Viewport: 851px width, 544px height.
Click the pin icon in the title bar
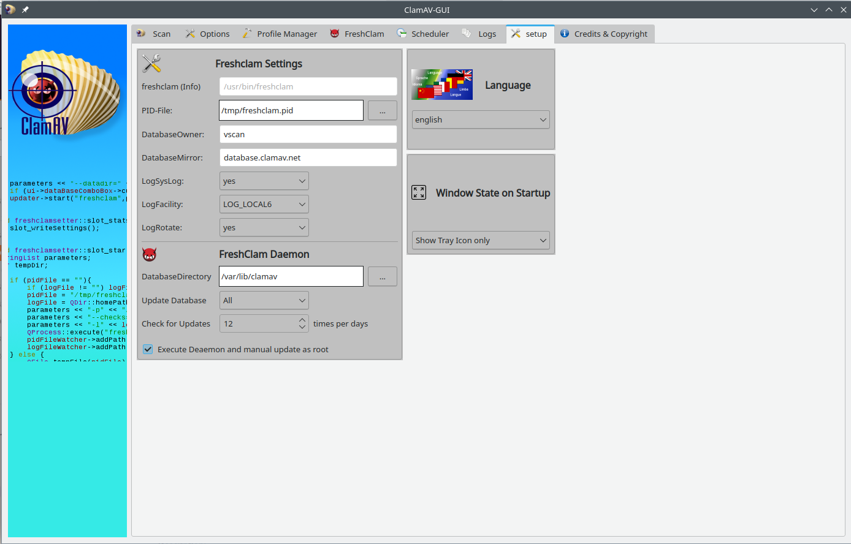pos(25,9)
